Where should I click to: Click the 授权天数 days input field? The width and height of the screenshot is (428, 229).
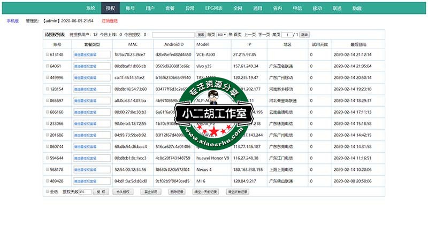click(x=85, y=192)
